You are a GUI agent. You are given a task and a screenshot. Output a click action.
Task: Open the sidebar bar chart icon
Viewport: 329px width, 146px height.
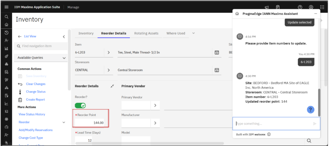point(6,48)
